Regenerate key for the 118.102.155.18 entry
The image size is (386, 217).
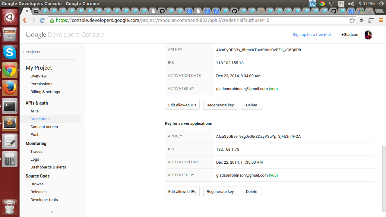(x=220, y=105)
